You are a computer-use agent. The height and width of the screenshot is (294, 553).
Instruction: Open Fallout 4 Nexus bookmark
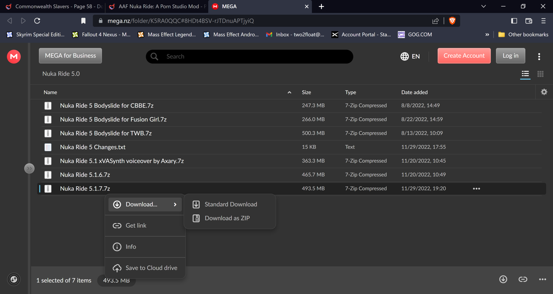pos(101,35)
